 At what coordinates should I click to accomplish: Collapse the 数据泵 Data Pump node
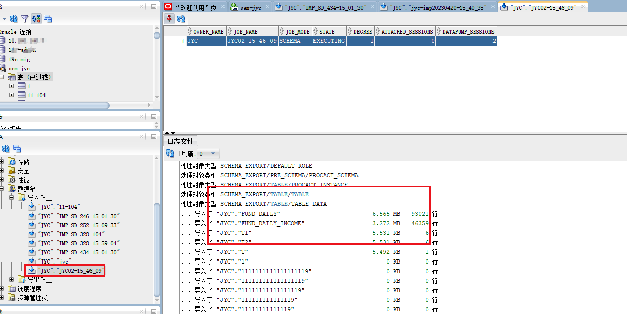(x=2, y=189)
